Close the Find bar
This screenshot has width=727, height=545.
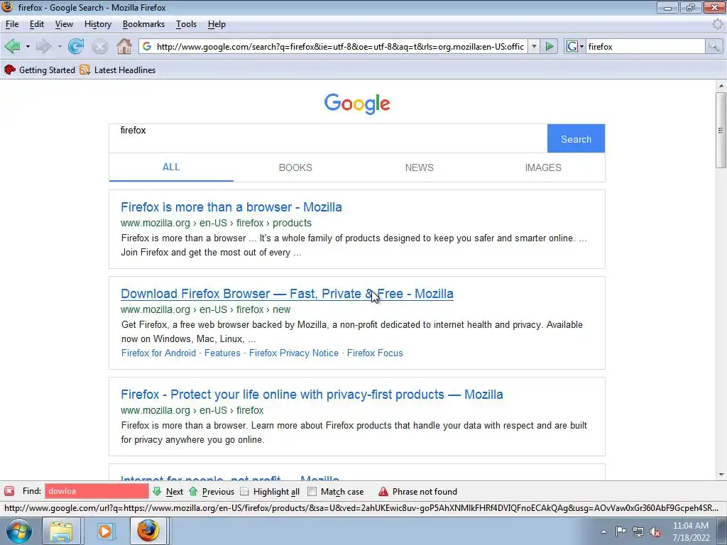pyautogui.click(x=9, y=491)
